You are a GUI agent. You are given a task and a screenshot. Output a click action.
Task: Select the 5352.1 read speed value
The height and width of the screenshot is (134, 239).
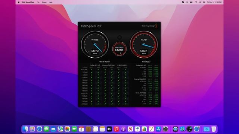(x=144, y=51)
